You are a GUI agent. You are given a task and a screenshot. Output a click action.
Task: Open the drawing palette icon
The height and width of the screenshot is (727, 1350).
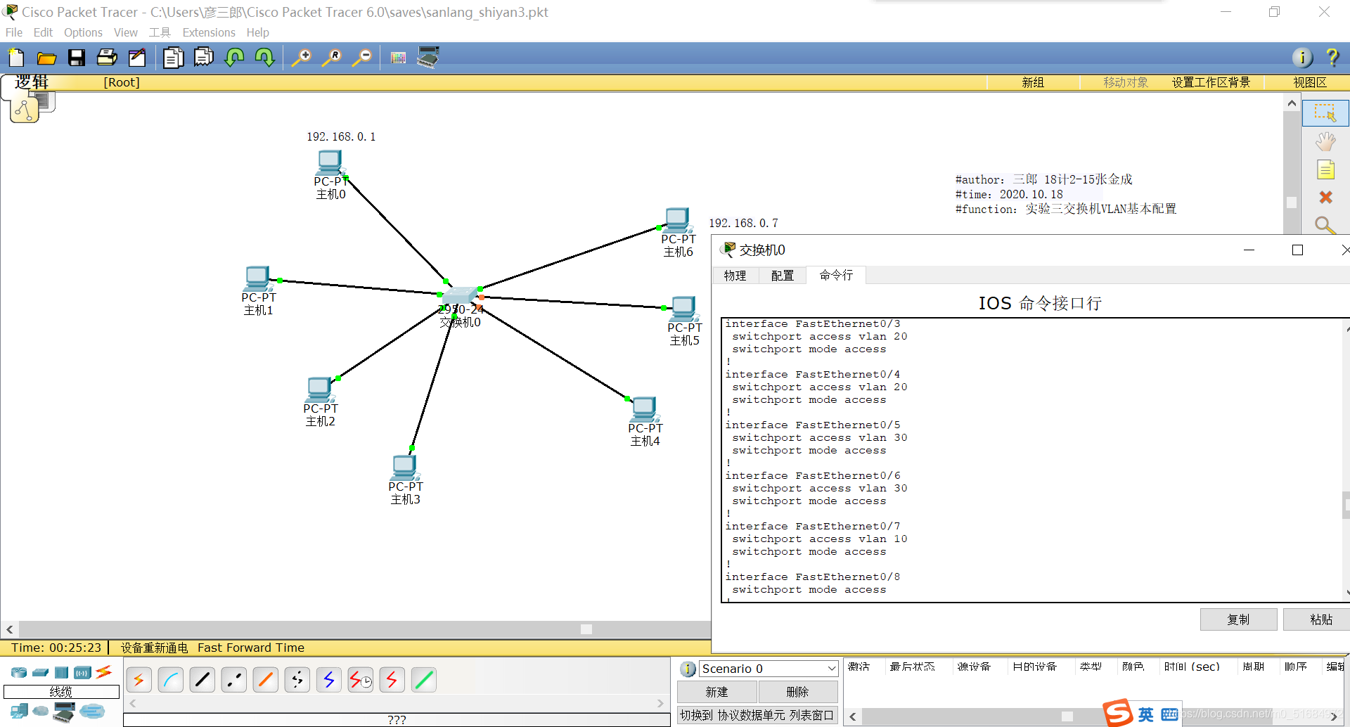(x=399, y=58)
